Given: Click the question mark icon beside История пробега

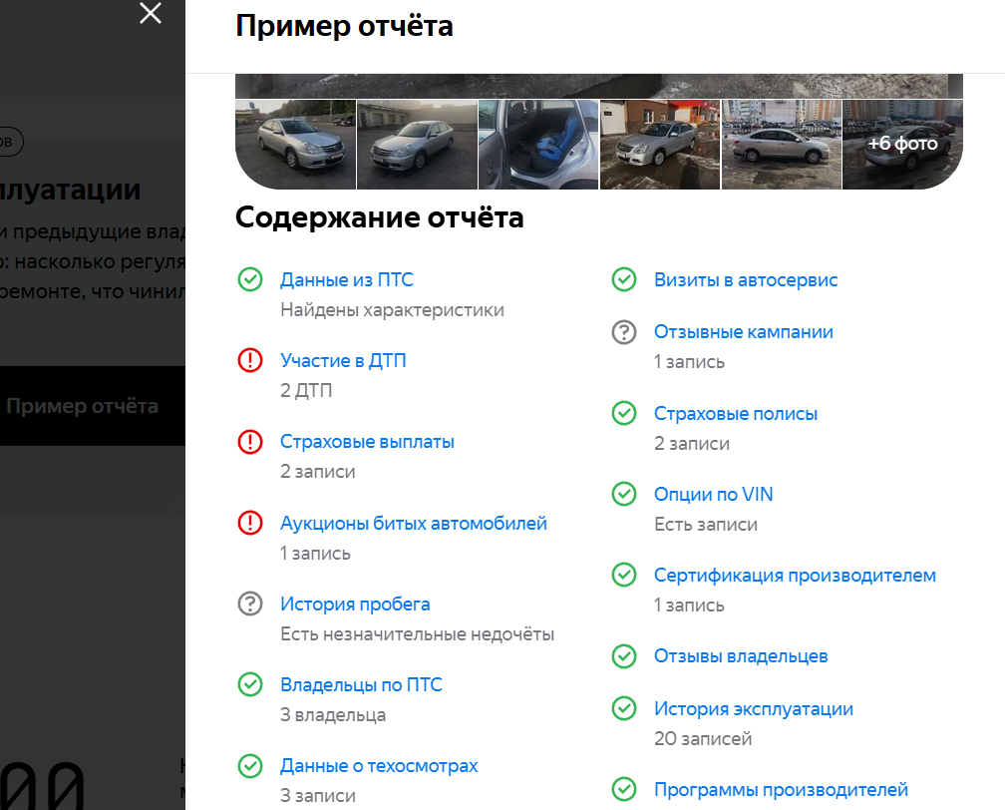Looking at the screenshot, I should [250, 605].
